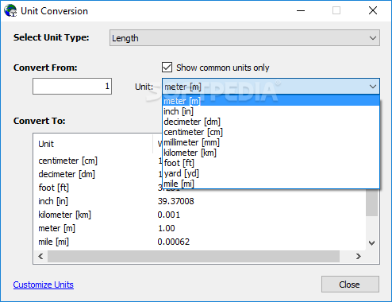Click the Unit Conversion globe app icon
The image size is (392, 302).
pyautogui.click(x=10, y=11)
